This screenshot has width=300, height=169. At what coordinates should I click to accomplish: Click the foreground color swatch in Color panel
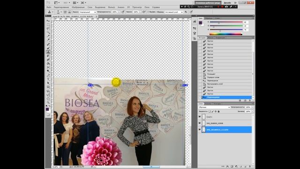[200, 23]
